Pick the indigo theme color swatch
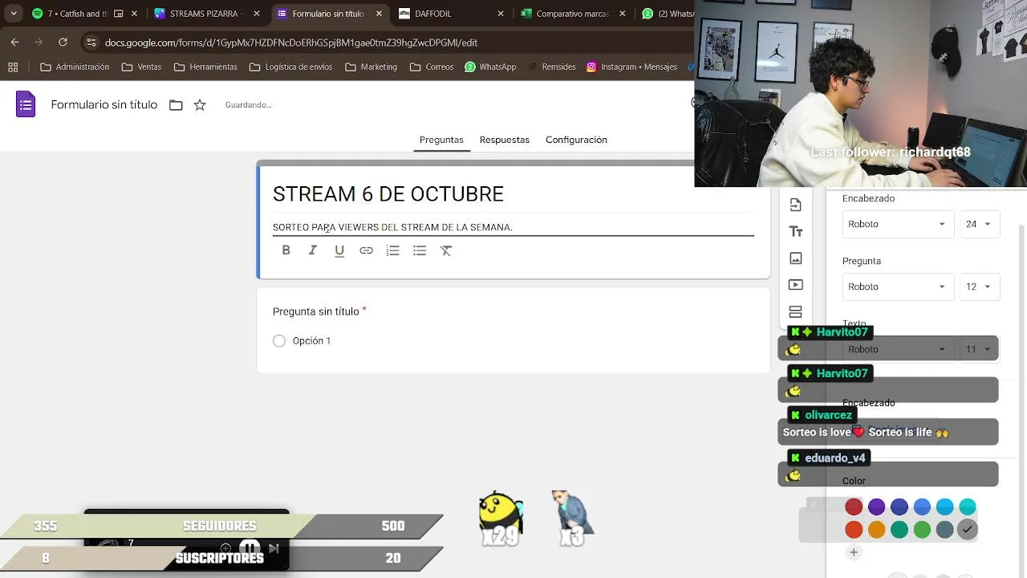Image resolution: width=1027 pixels, height=578 pixels. [x=899, y=507]
